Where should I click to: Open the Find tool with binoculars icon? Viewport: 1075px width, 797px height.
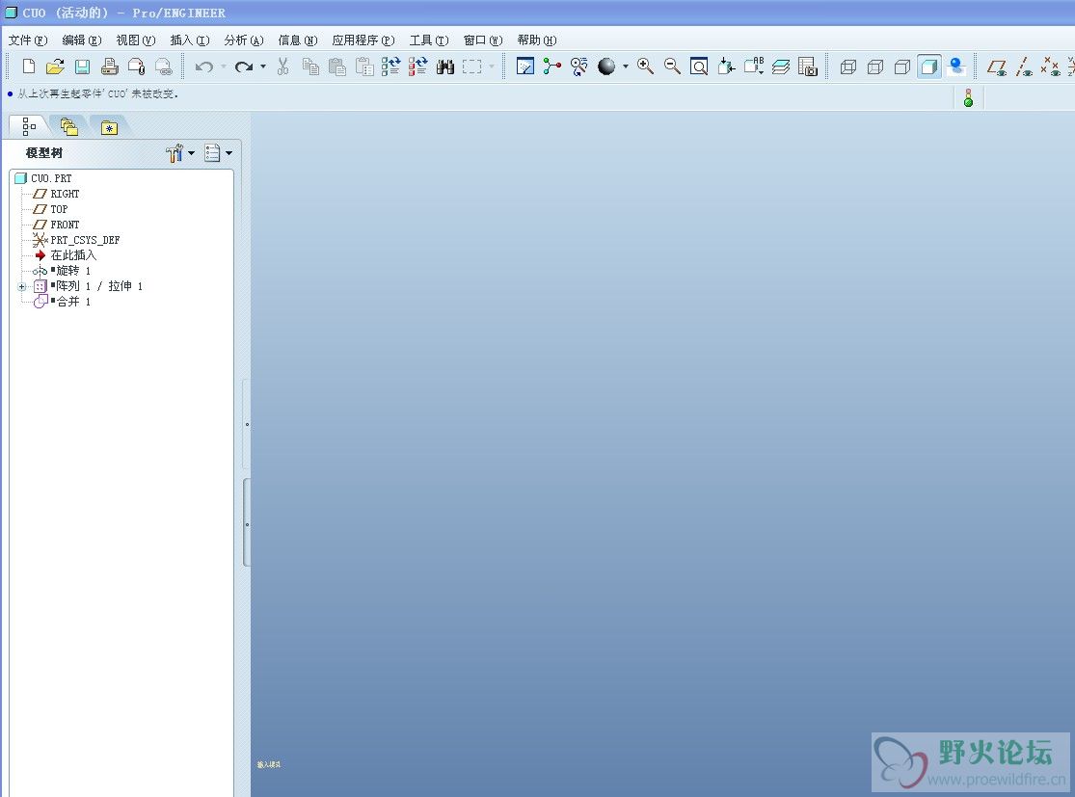(x=445, y=66)
